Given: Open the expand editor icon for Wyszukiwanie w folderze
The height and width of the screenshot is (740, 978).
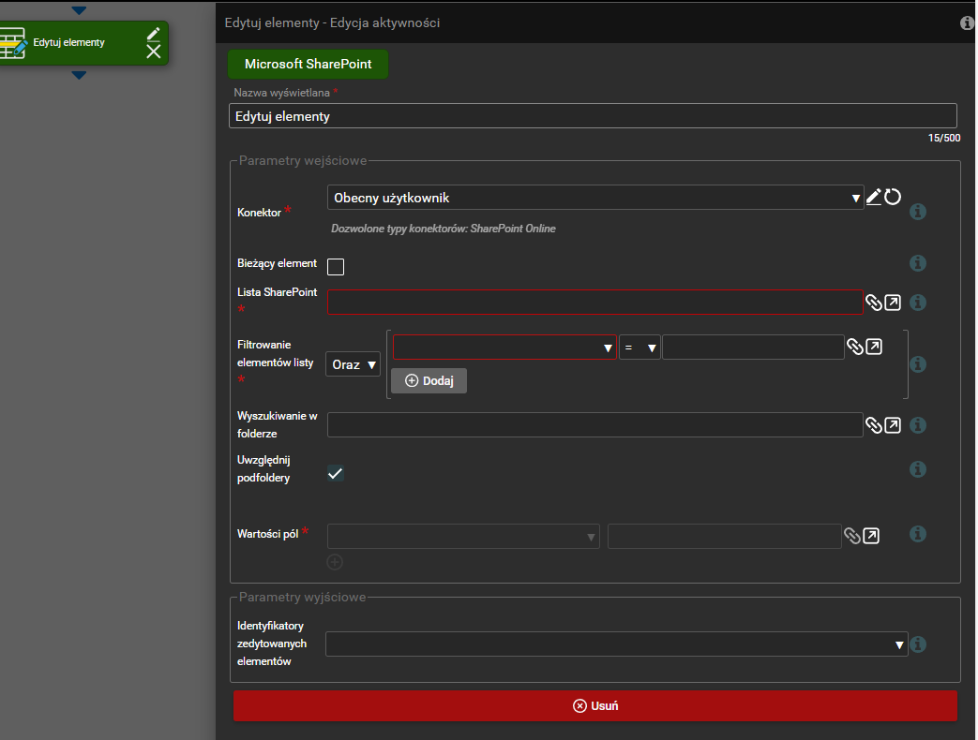Looking at the screenshot, I should pos(893,425).
